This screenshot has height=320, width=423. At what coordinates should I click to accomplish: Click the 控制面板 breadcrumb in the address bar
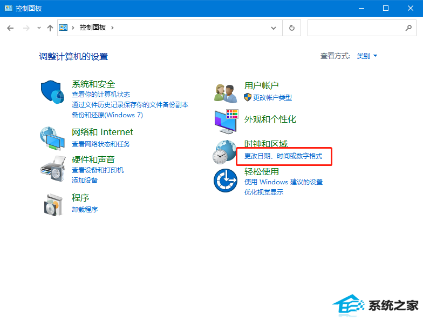pyautogui.click(x=93, y=28)
